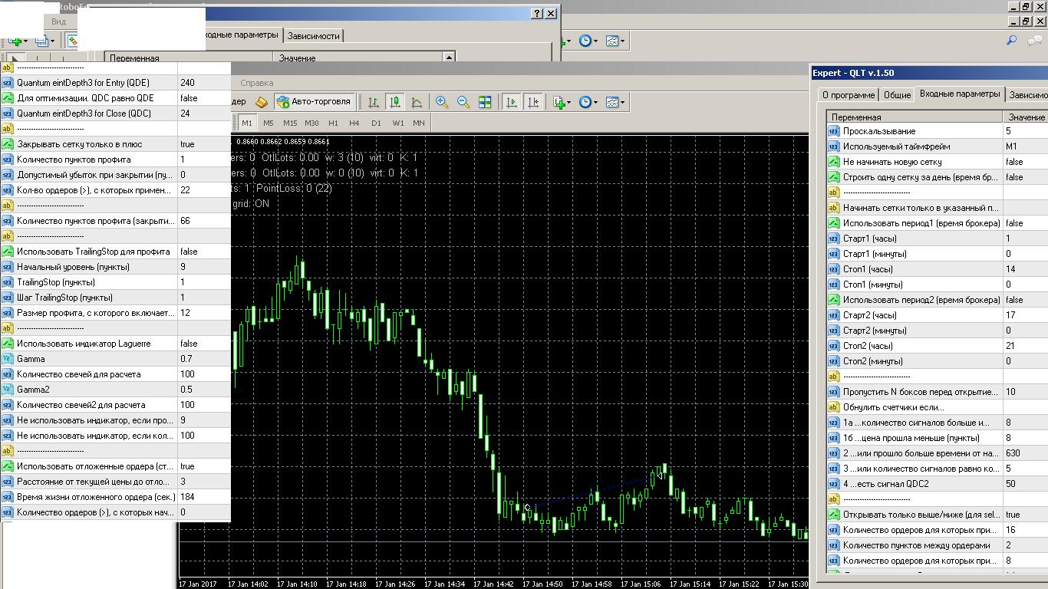Switch chart to Japanese candlesticks mode

[x=395, y=102]
